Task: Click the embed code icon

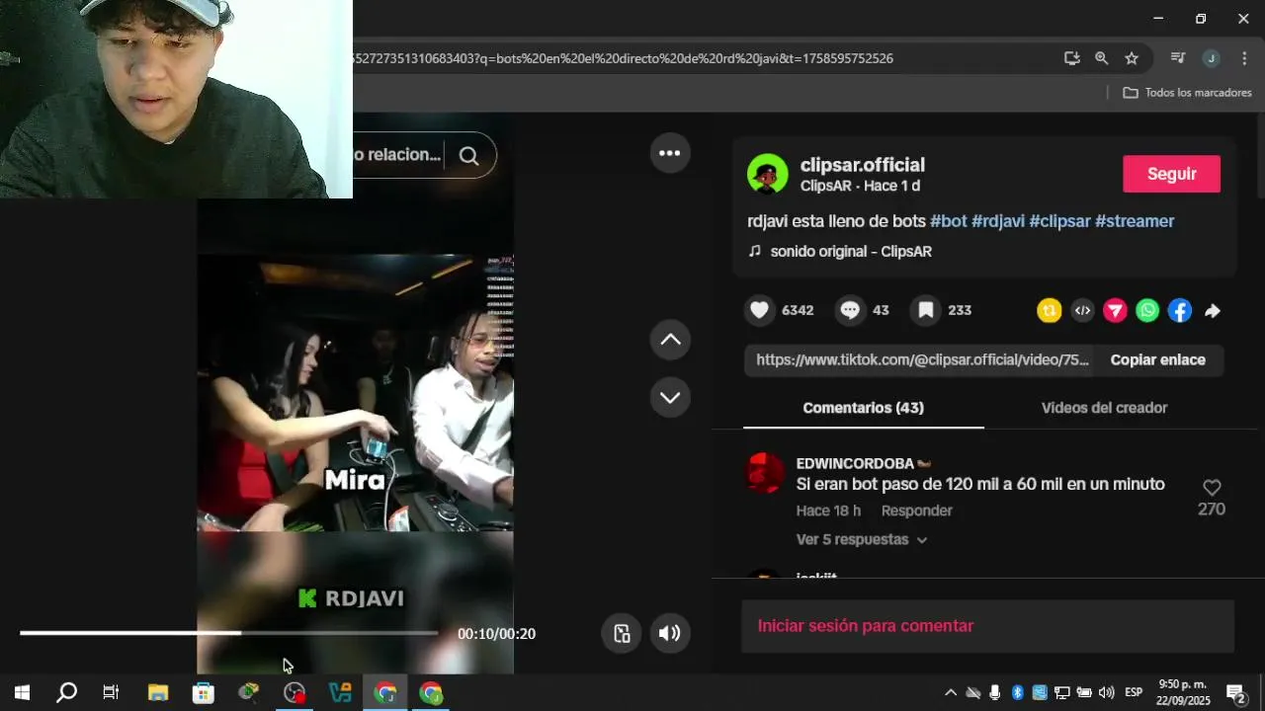Action: (x=1082, y=310)
